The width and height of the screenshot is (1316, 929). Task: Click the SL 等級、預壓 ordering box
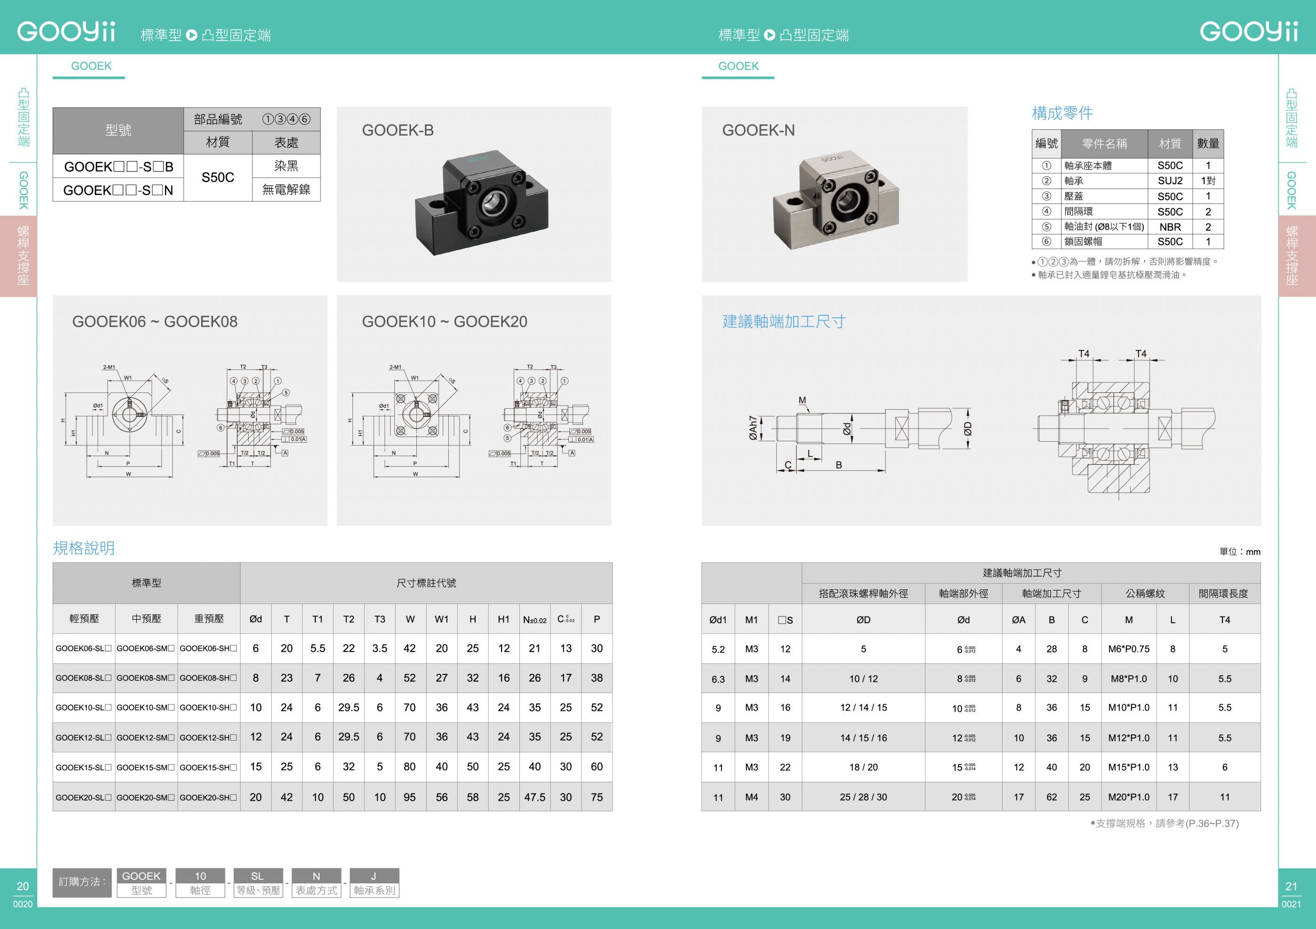click(x=258, y=882)
